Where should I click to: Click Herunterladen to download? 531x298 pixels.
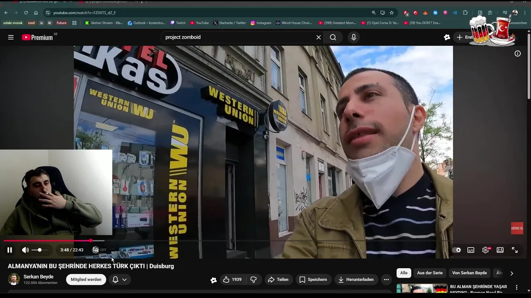pos(356,279)
